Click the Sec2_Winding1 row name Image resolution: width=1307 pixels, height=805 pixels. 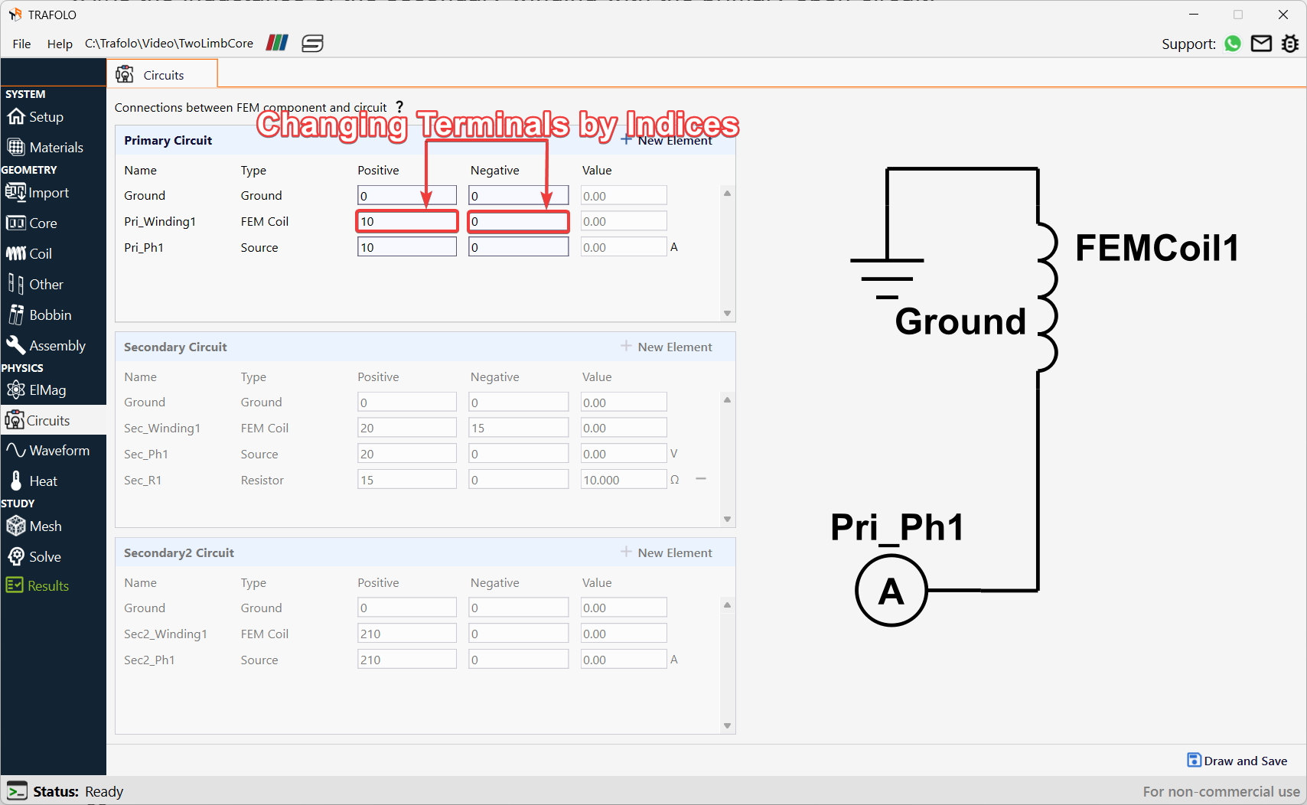pyautogui.click(x=165, y=634)
